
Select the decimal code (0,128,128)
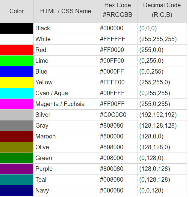tap(155, 180)
